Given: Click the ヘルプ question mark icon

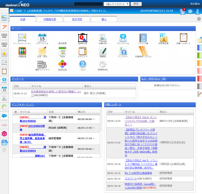Looking at the screenshot, I should click(x=82, y=64).
